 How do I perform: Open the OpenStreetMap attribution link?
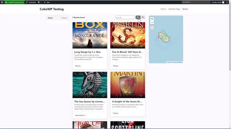point(178,62)
